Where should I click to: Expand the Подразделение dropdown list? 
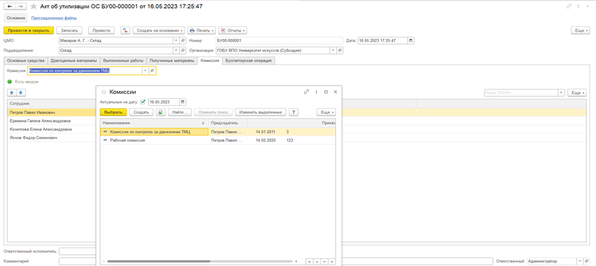pos(176,50)
